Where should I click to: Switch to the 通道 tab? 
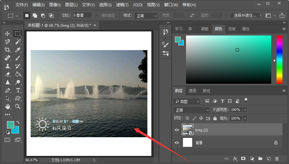pos(192,91)
